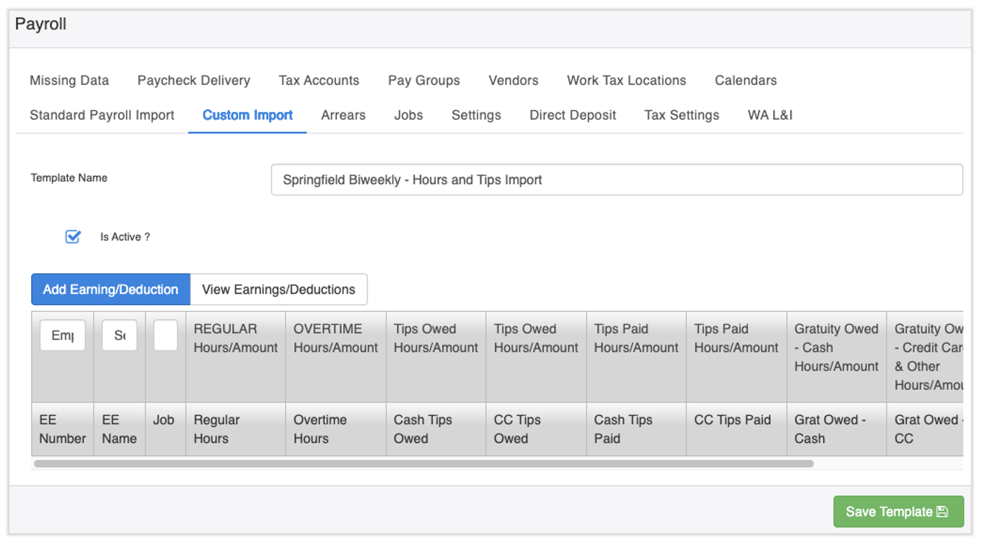The height and width of the screenshot is (542, 981).
Task: Click the Job column input box
Action: (165, 335)
